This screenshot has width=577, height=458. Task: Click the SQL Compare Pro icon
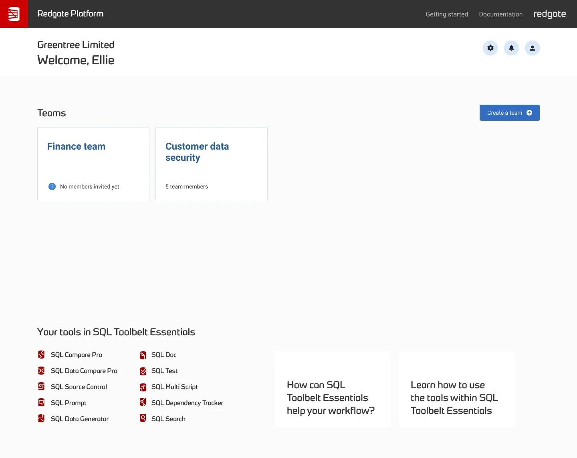[41, 355]
